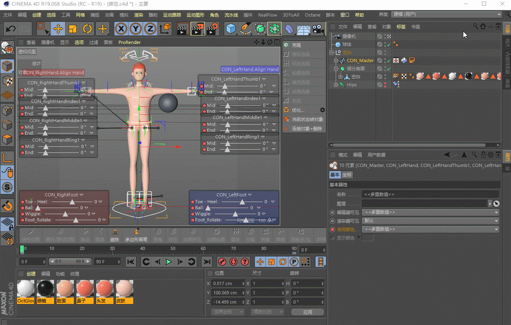Expand the Hips tree node

(336, 85)
